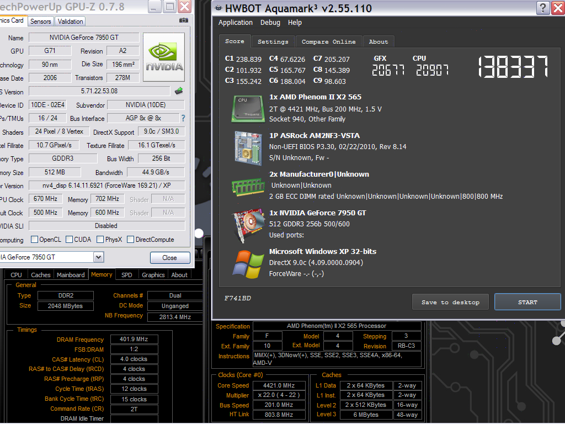Switch to GPU-Z Sensors tab
The height and width of the screenshot is (424, 565).
pos(40,22)
